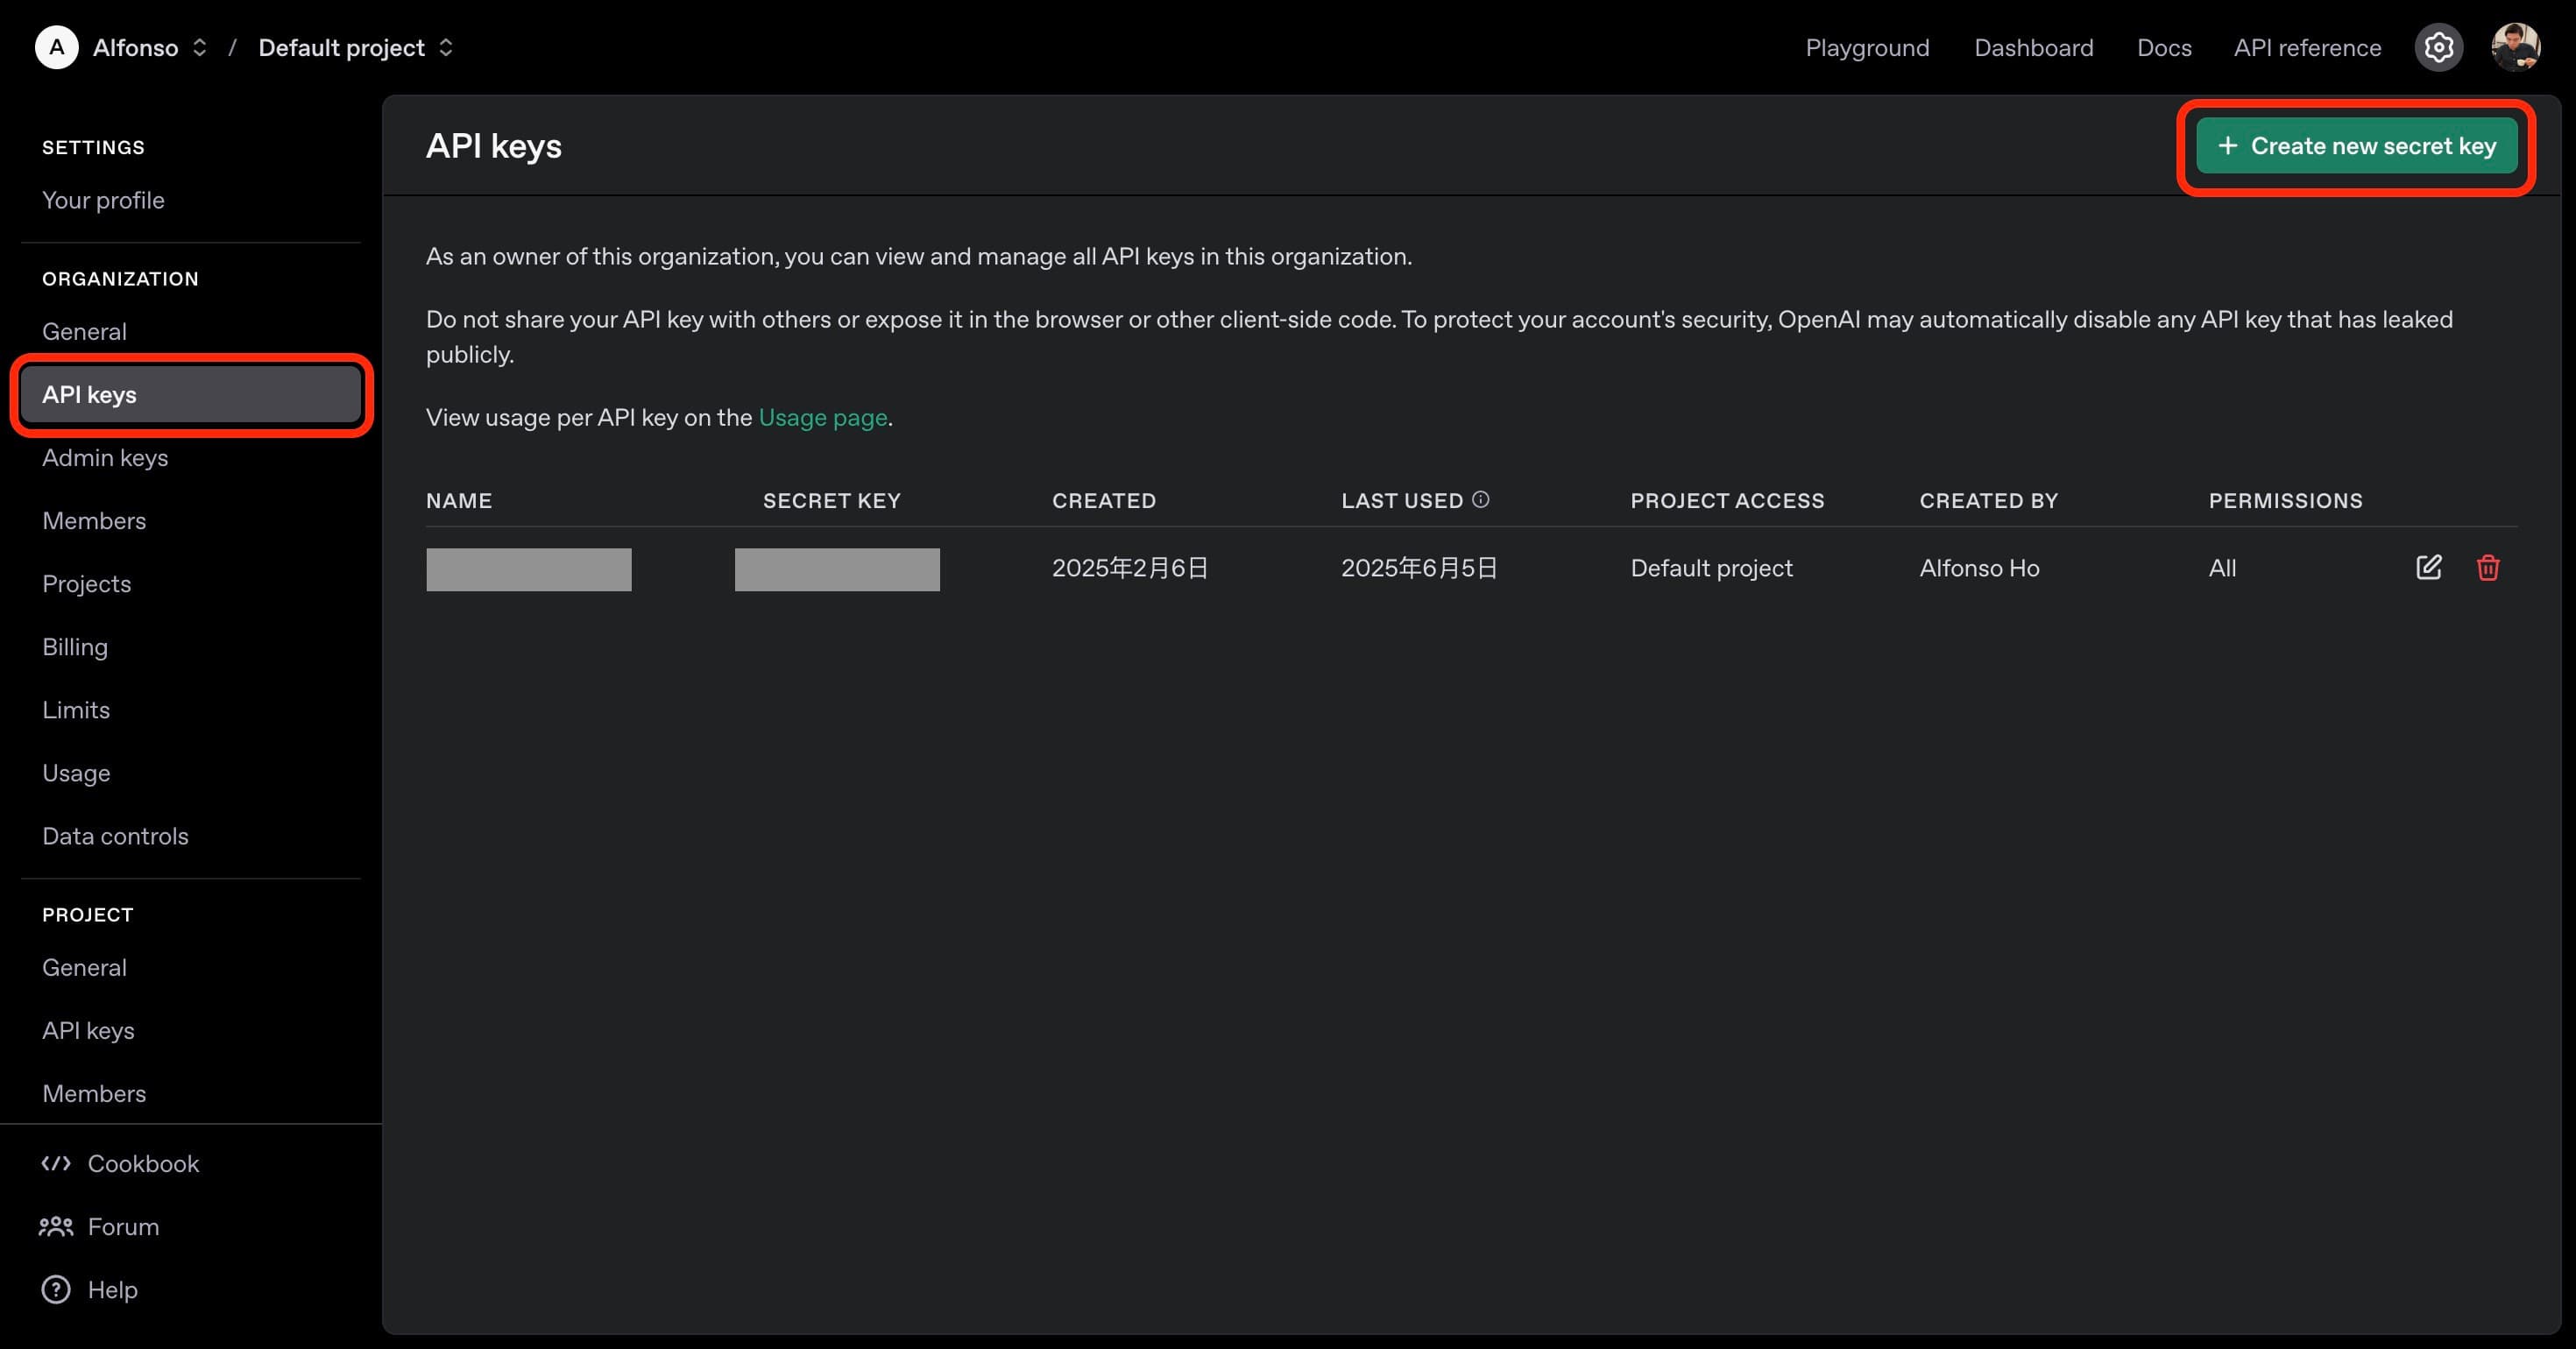The height and width of the screenshot is (1349, 2576).
Task: Click the Usage page link
Action: 822,417
